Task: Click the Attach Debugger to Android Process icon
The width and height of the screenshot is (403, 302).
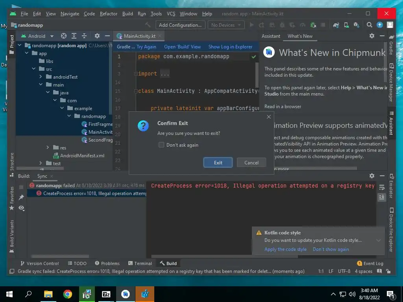Action: click(x=313, y=25)
